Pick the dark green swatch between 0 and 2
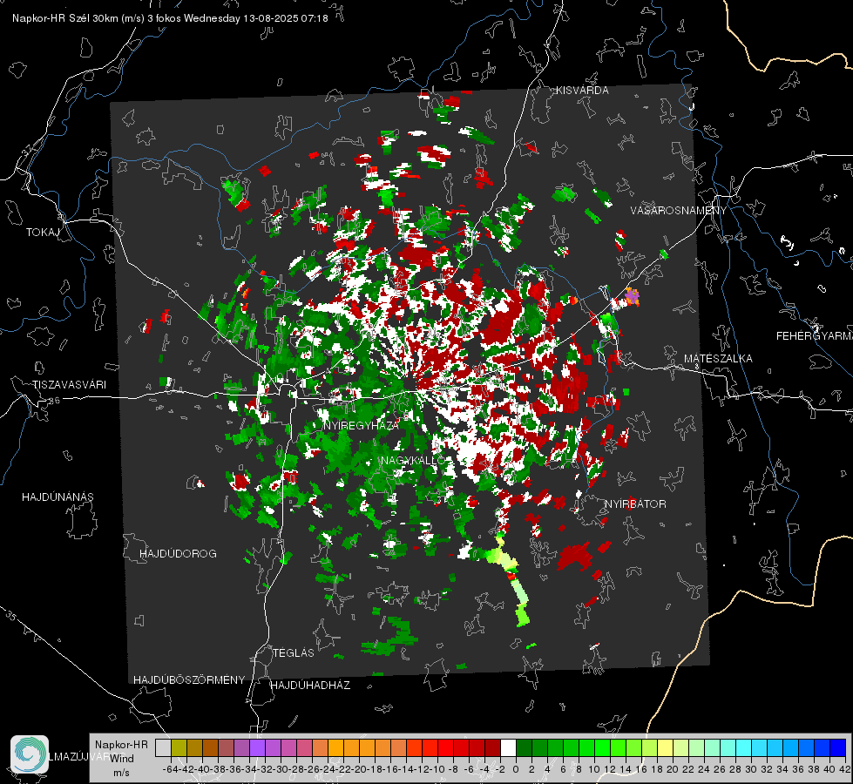Viewport: 853px width, 784px height. pos(524,747)
